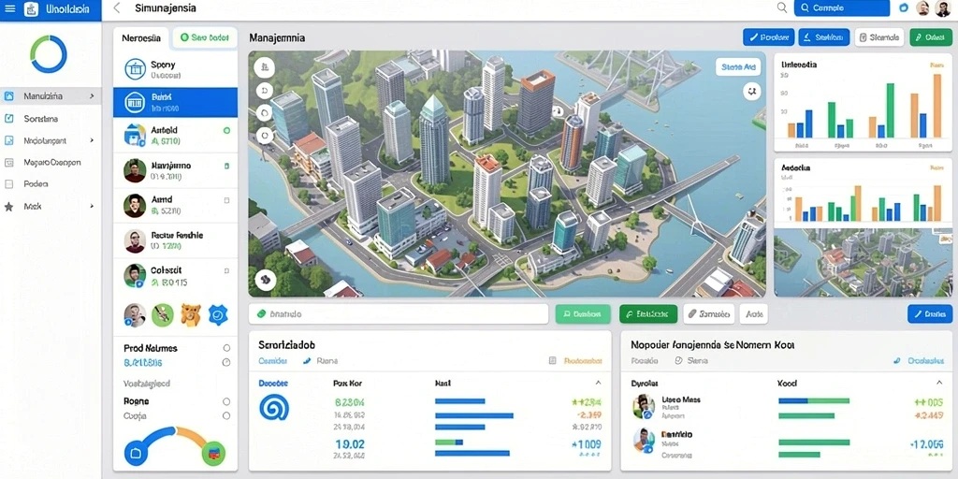The height and width of the screenshot is (479, 958).
Task: Tick the checkbox on the Asmd row
Action: coord(226,200)
